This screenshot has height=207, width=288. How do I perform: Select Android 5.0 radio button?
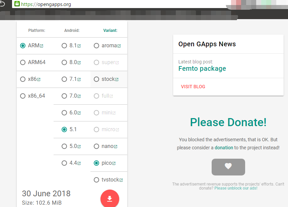[x=64, y=146]
